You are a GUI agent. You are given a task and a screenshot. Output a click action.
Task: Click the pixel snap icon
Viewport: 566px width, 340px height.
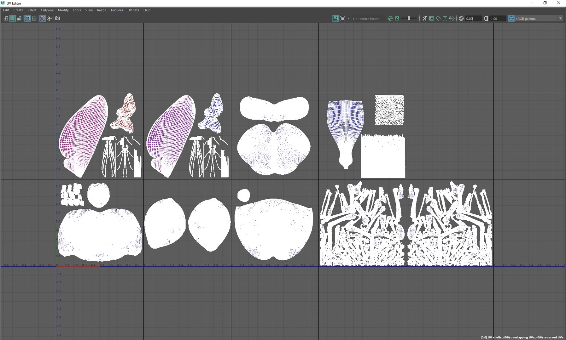click(424, 19)
